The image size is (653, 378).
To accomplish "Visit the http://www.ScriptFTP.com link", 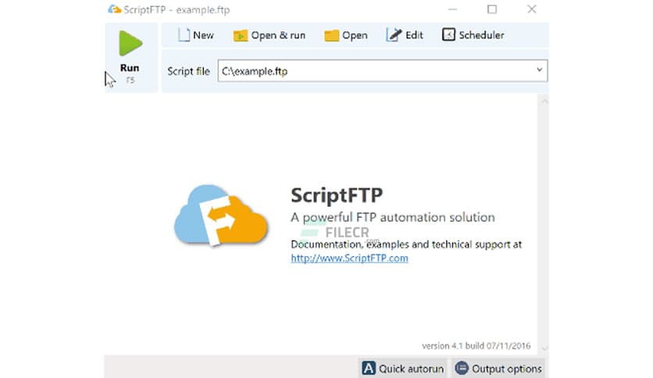I will (349, 258).
